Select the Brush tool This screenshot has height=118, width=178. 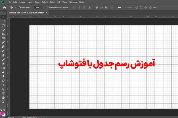3,51
